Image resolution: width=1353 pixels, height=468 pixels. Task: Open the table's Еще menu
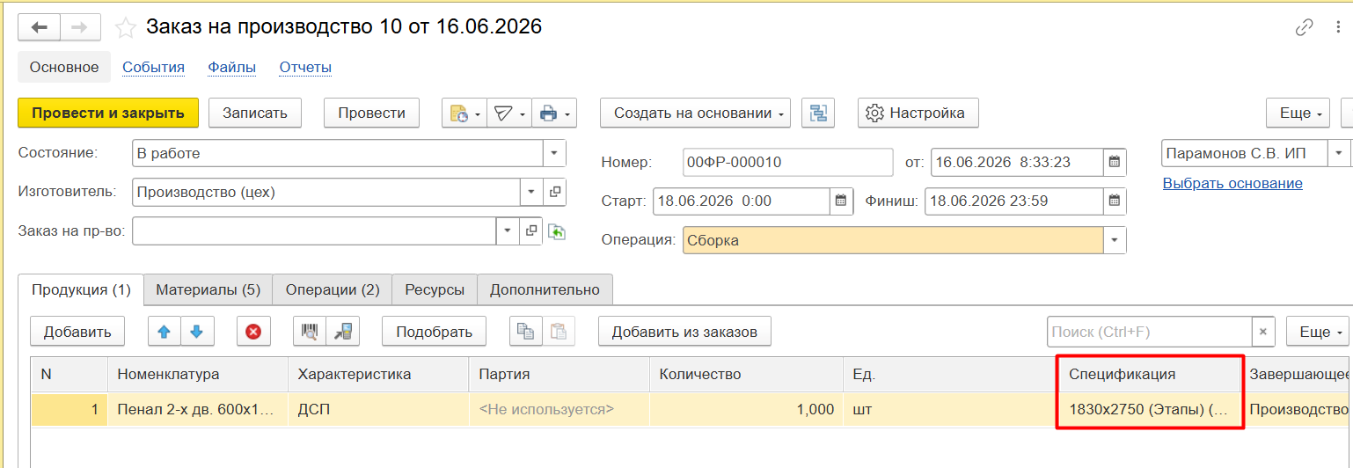click(1318, 332)
